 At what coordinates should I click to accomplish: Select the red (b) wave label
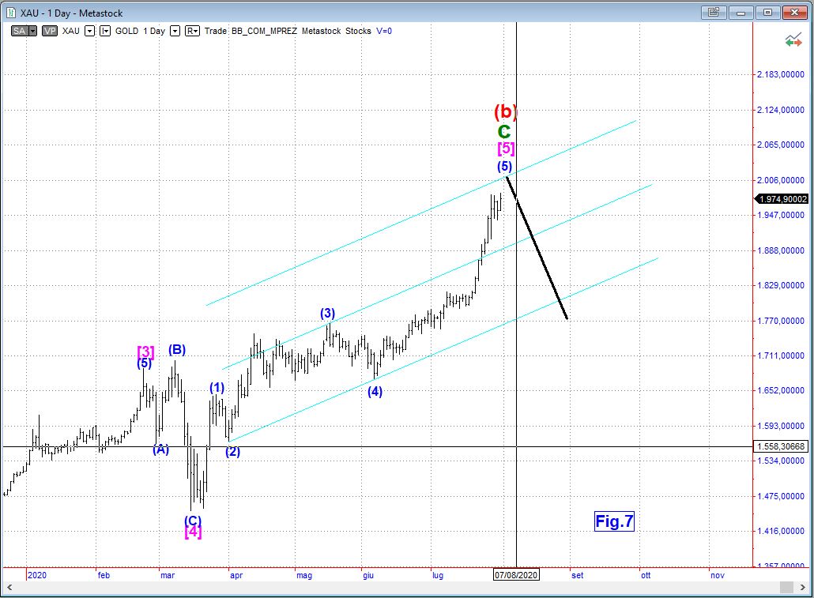pyautogui.click(x=505, y=111)
